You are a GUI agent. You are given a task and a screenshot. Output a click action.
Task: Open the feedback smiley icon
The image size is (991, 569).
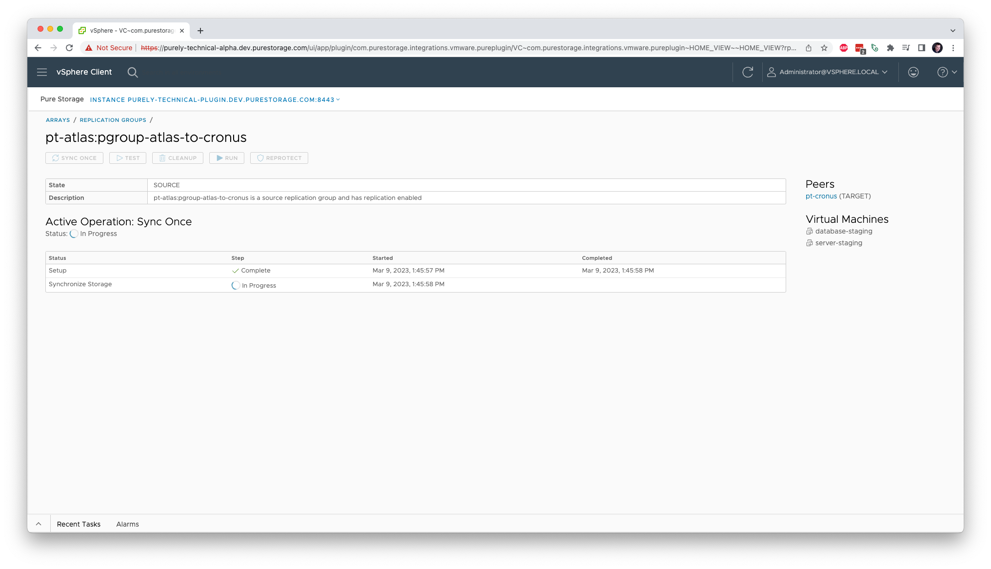click(x=913, y=72)
